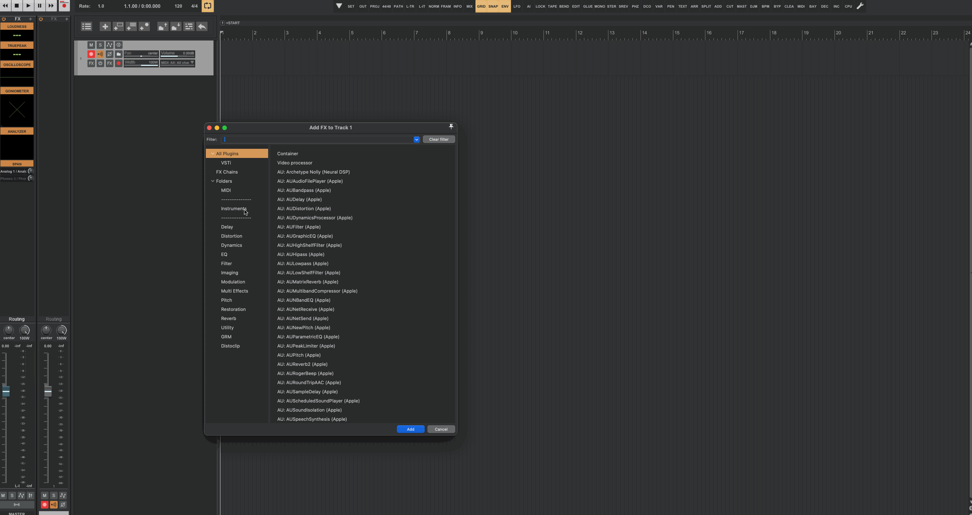
Task: Adjust the track 1 Pan slider
Action: coord(141,54)
